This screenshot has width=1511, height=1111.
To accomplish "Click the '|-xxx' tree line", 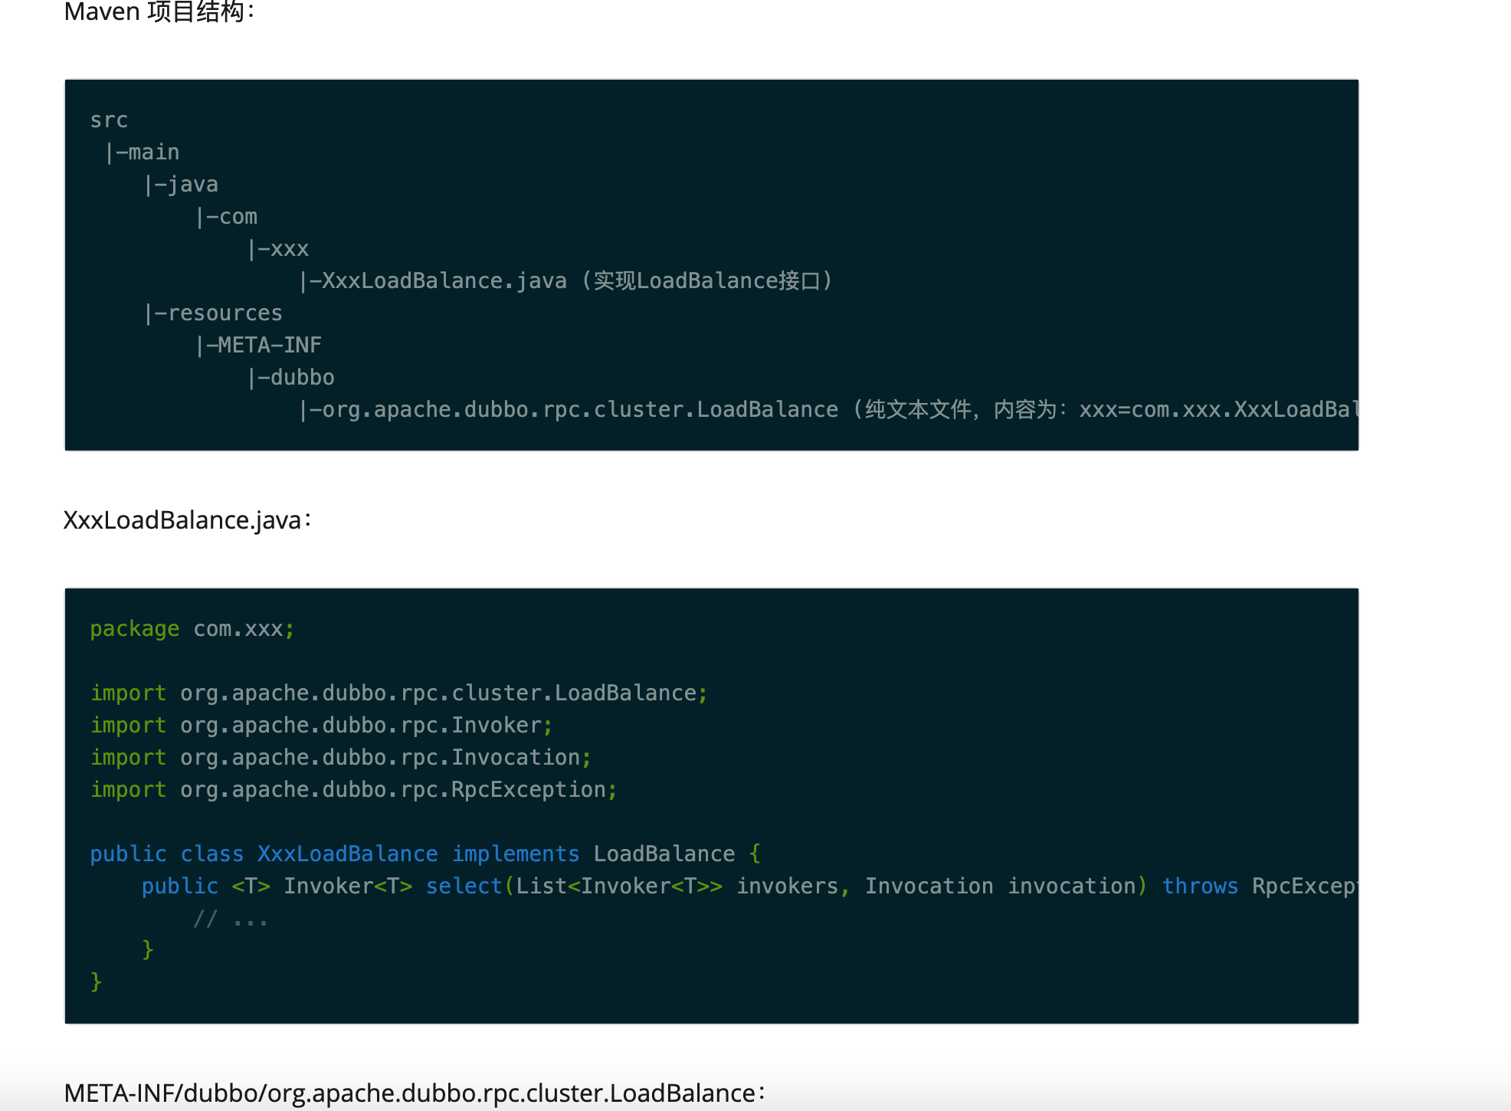I will (x=277, y=249).
